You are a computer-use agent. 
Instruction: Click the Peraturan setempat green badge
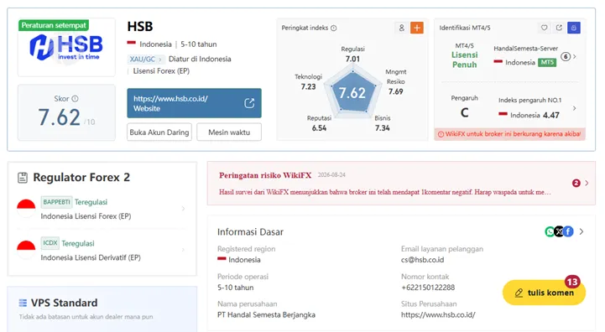pos(54,25)
